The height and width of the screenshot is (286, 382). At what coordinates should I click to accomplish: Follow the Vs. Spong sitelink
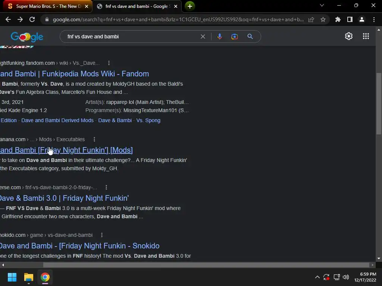coord(148,120)
